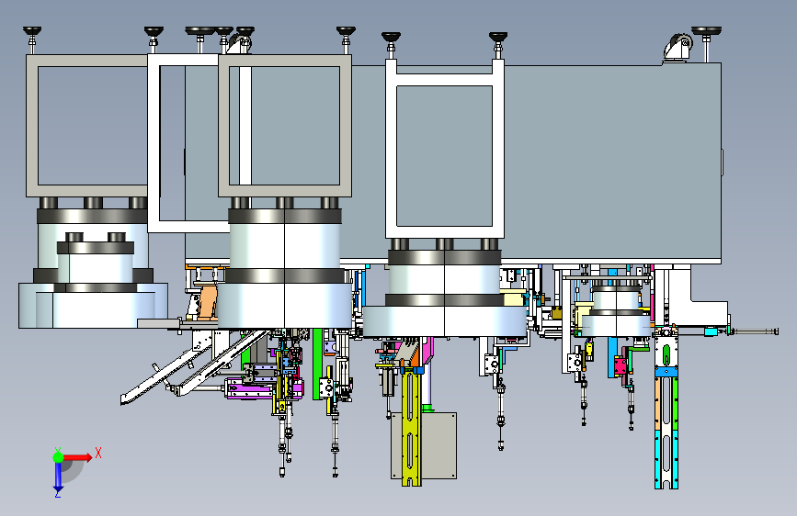Select the leveling foot at the far top-left
797x516 pixels.
point(32,39)
